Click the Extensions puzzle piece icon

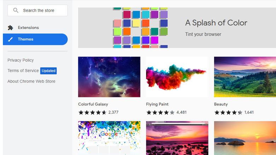(x=11, y=28)
